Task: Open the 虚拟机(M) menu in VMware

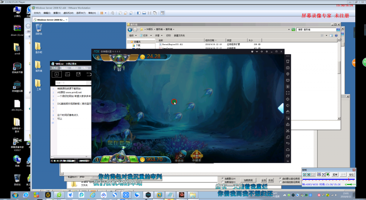Action: coord(68,13)
